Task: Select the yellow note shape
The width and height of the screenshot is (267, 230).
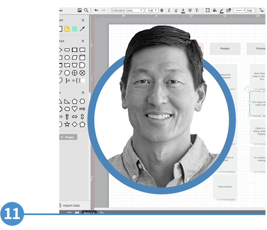Action: coord(67,29)
